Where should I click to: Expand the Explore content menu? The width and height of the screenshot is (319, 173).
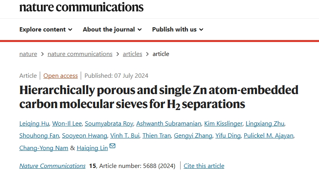(46, 30)
